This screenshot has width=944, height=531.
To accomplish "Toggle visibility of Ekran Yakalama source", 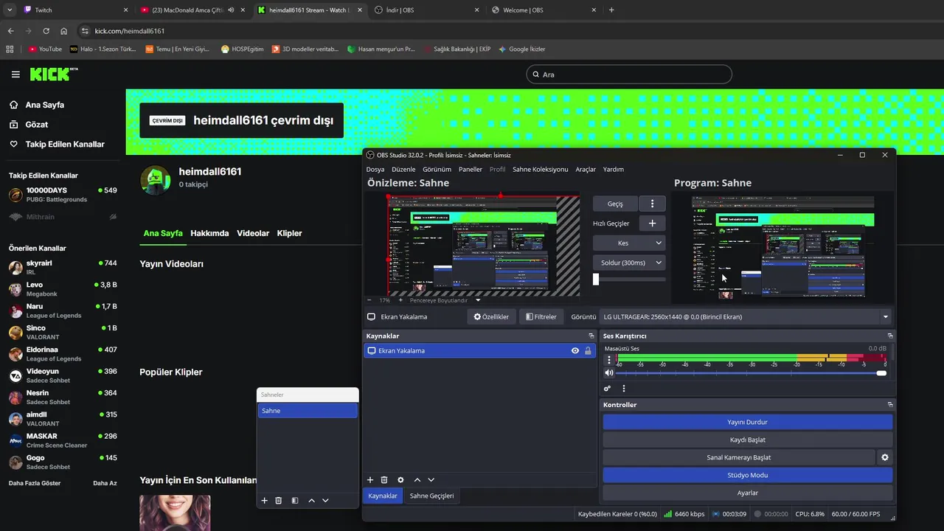I will pyautogui.click(x=575, y=351).
